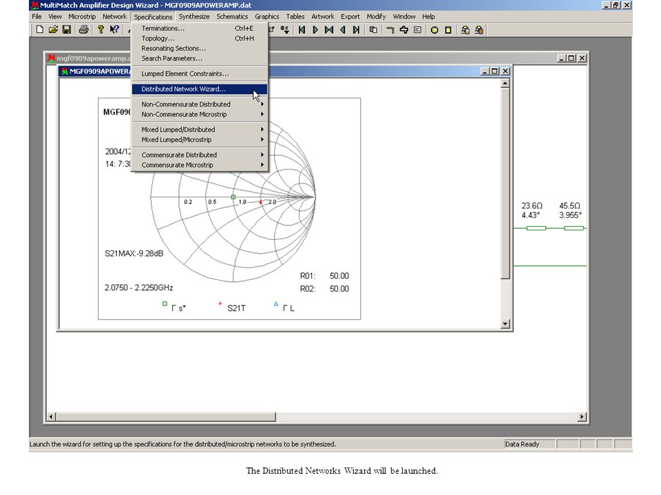Open the Help menu
The image size is (661, 495).
428,16
